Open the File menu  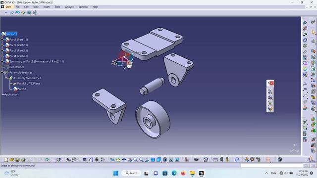18,7
